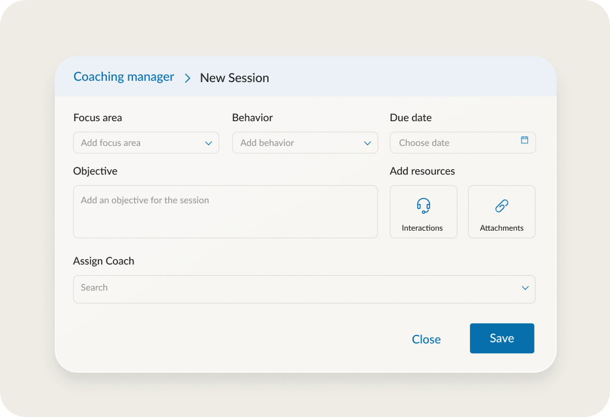Click the calendar icon in Due date field

[x=524, y=142]
